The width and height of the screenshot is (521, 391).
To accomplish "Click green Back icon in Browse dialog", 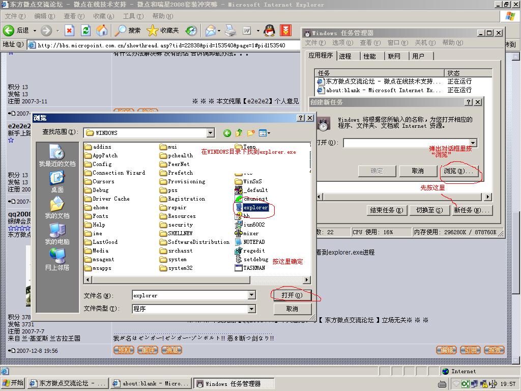I will point(227,133).
